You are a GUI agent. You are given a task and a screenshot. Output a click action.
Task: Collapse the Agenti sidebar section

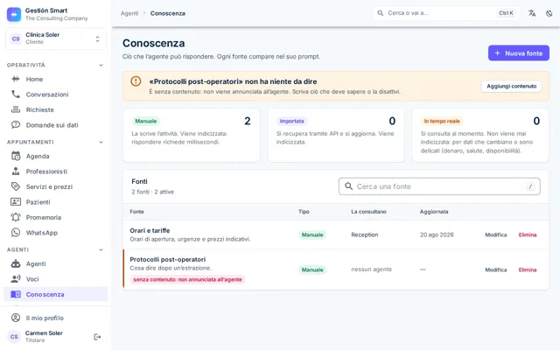point(101,249)
